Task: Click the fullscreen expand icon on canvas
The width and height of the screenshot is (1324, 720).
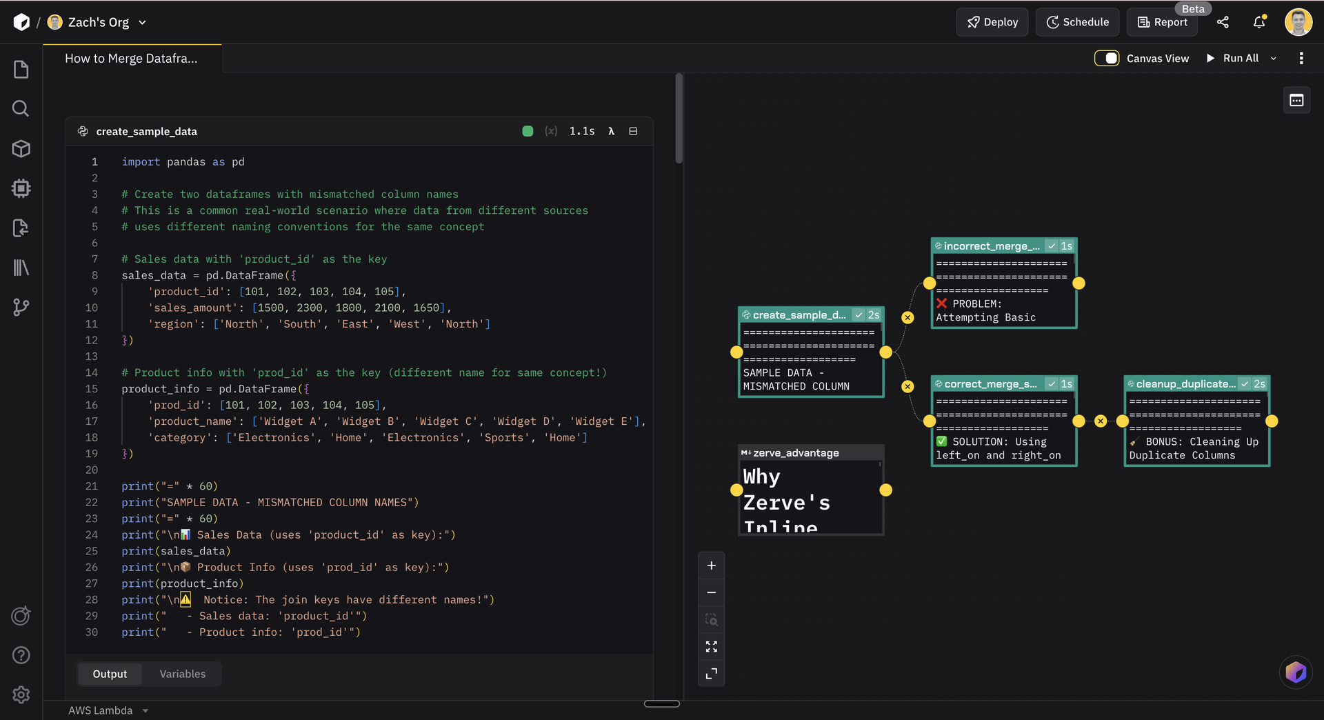Action: click(x=712, y=673)
